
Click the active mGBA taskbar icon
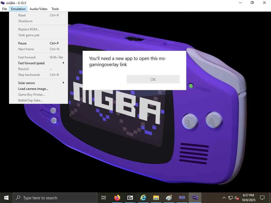point(195,198)
